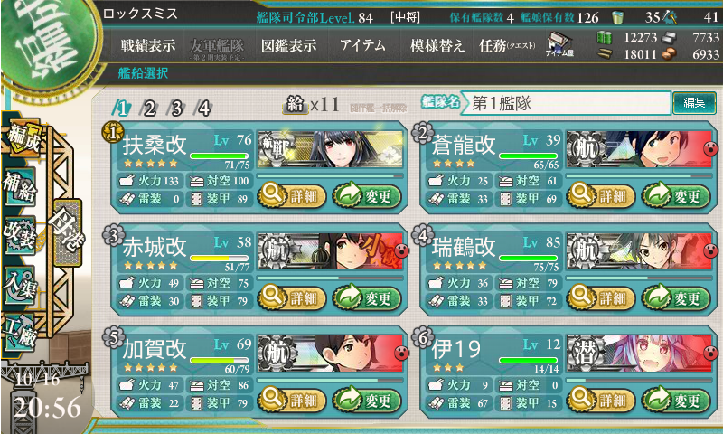Click the 編集 fleet name button
Image resolution: width=723 pixels, height=434 pixels.
[694, 102]
